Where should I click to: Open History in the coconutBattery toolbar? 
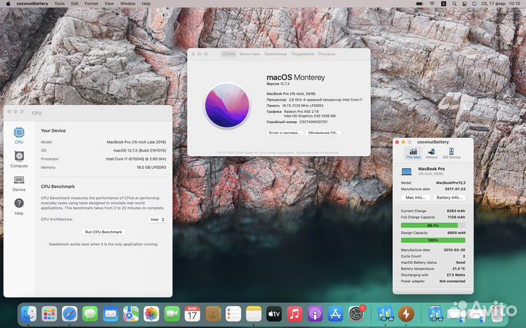432,154
